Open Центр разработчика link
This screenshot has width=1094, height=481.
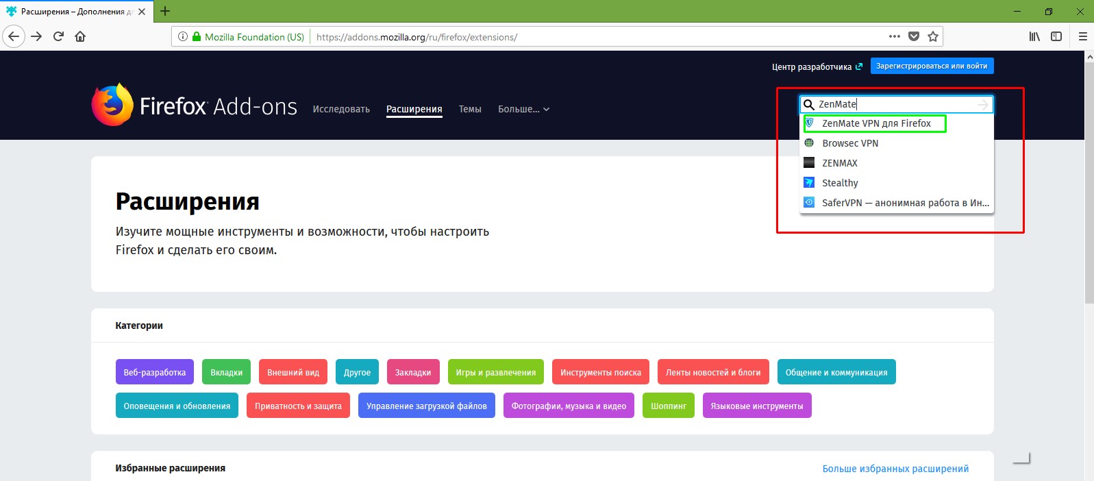pos(817,66)
